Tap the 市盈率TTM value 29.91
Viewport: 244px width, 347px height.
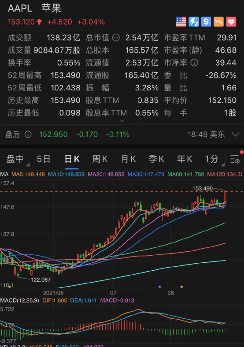click(227, 37)
